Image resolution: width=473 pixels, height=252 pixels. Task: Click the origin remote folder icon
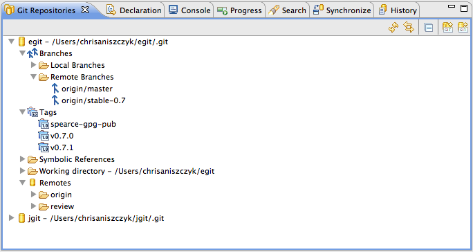point(44,195)
